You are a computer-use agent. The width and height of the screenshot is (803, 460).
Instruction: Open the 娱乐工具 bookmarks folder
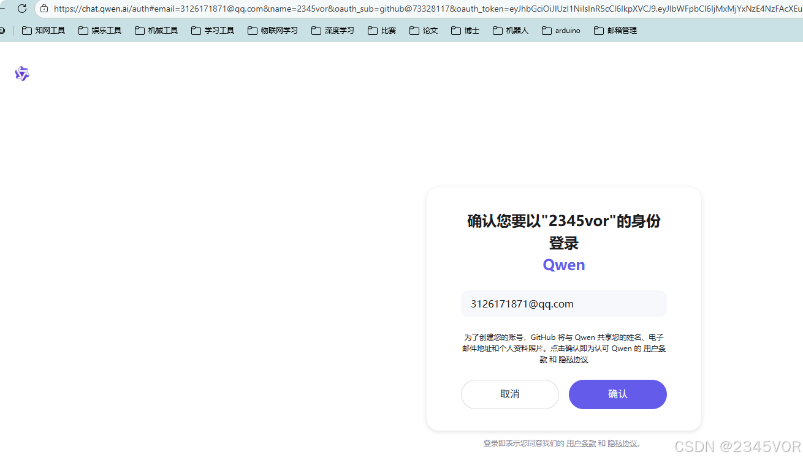[106, 30]
